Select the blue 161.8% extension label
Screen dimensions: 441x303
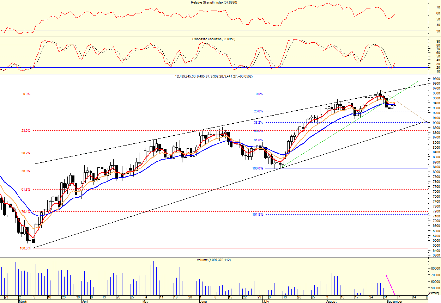(x=258, y=214)
